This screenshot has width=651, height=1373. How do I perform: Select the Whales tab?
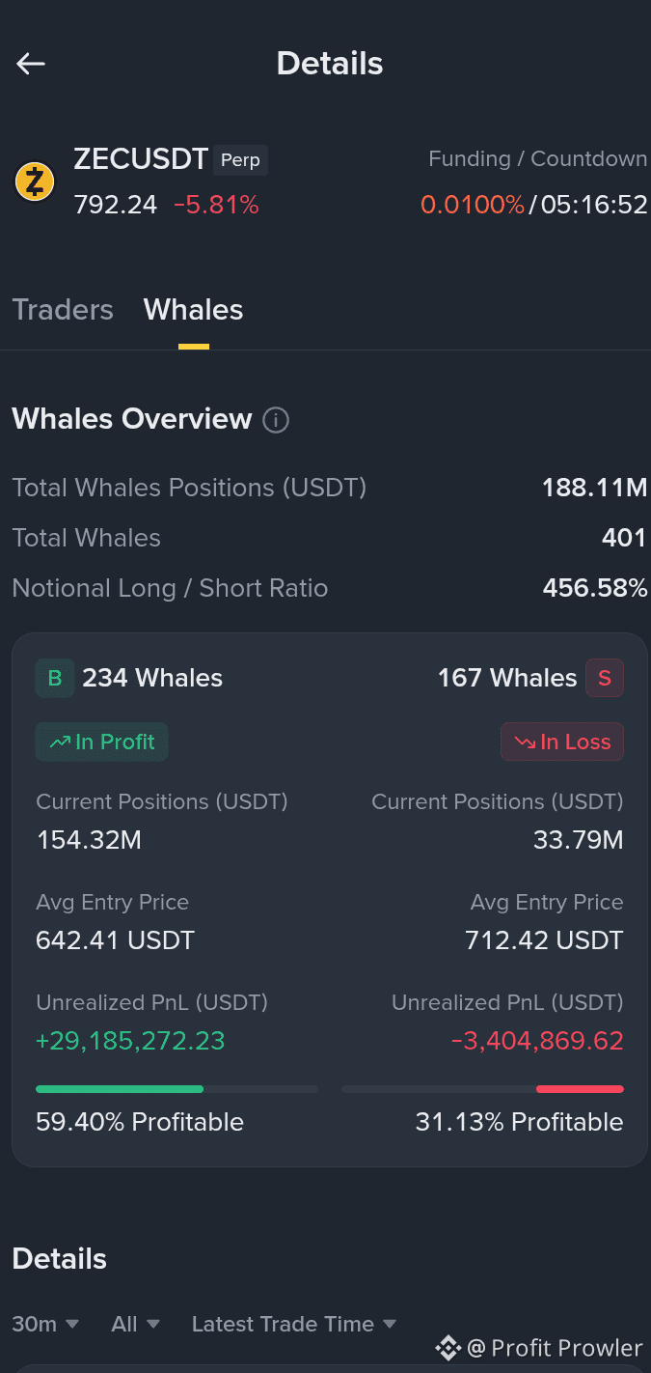(194, 310)
